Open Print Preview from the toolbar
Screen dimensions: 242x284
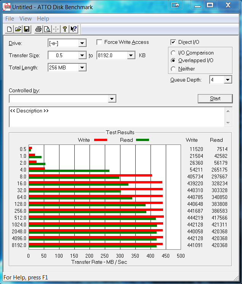click(x=47, y=29)
